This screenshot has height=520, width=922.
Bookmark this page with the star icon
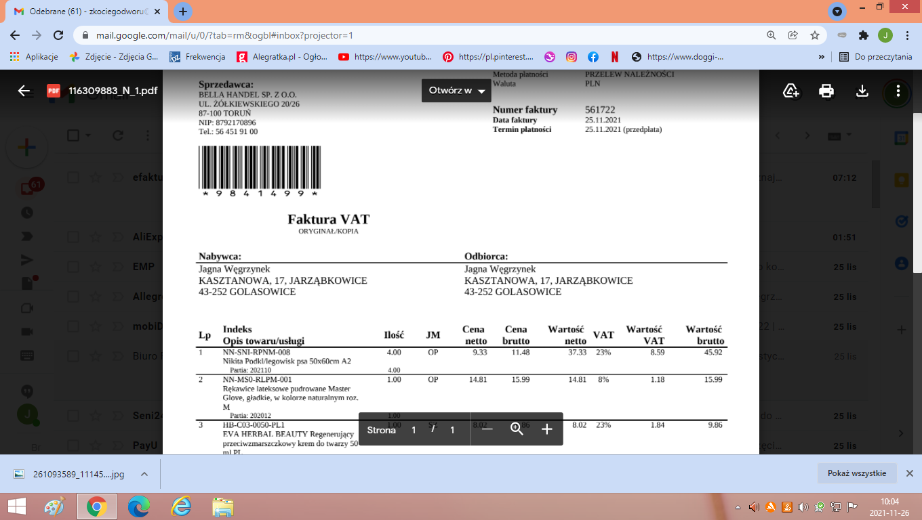pyautogui.click(x=814, y=35)
